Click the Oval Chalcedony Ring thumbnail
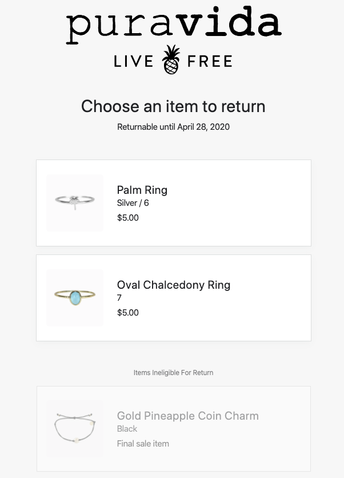Screen dimensions: 344x478 coord(75,298)
